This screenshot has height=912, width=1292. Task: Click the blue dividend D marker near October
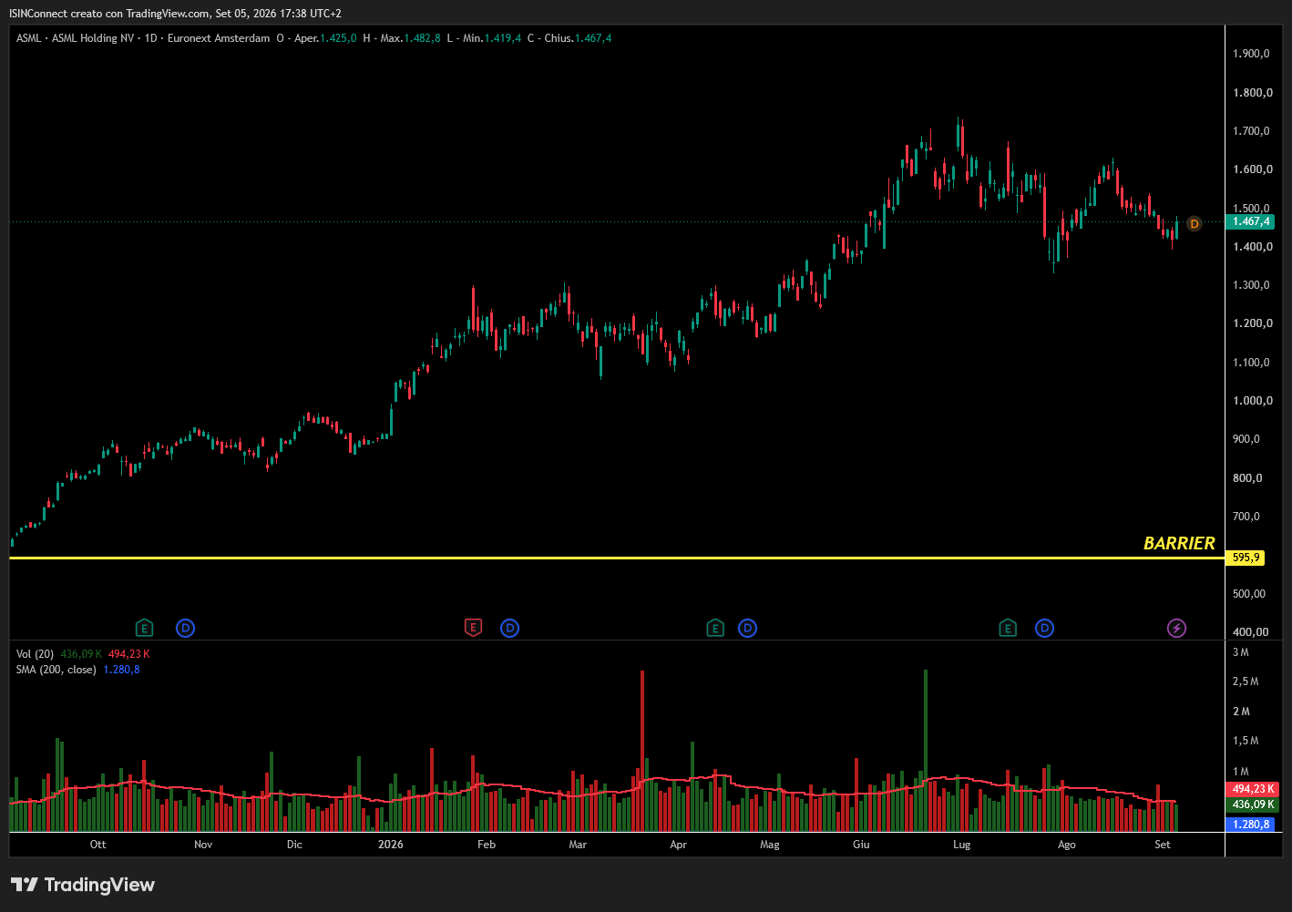click(x=185, y=628)
